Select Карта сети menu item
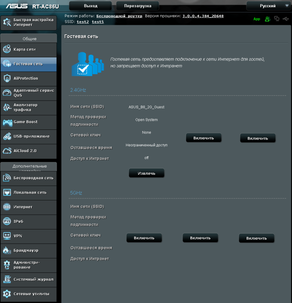 pyautogui.click(x=29, y=50)
